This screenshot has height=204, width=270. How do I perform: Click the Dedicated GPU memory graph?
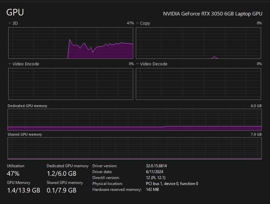pyautogui.click(x=135, y=120)
